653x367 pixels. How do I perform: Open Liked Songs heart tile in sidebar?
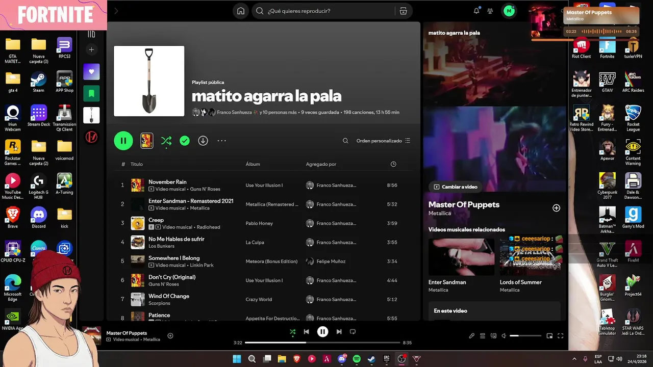tap(91, 72)
